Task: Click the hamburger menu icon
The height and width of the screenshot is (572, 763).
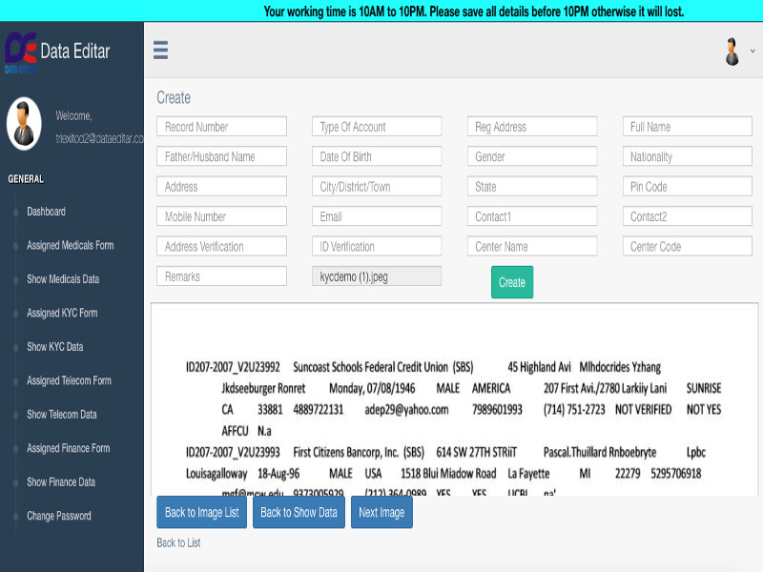Action: pyautogui.click(x=160, y=51)
